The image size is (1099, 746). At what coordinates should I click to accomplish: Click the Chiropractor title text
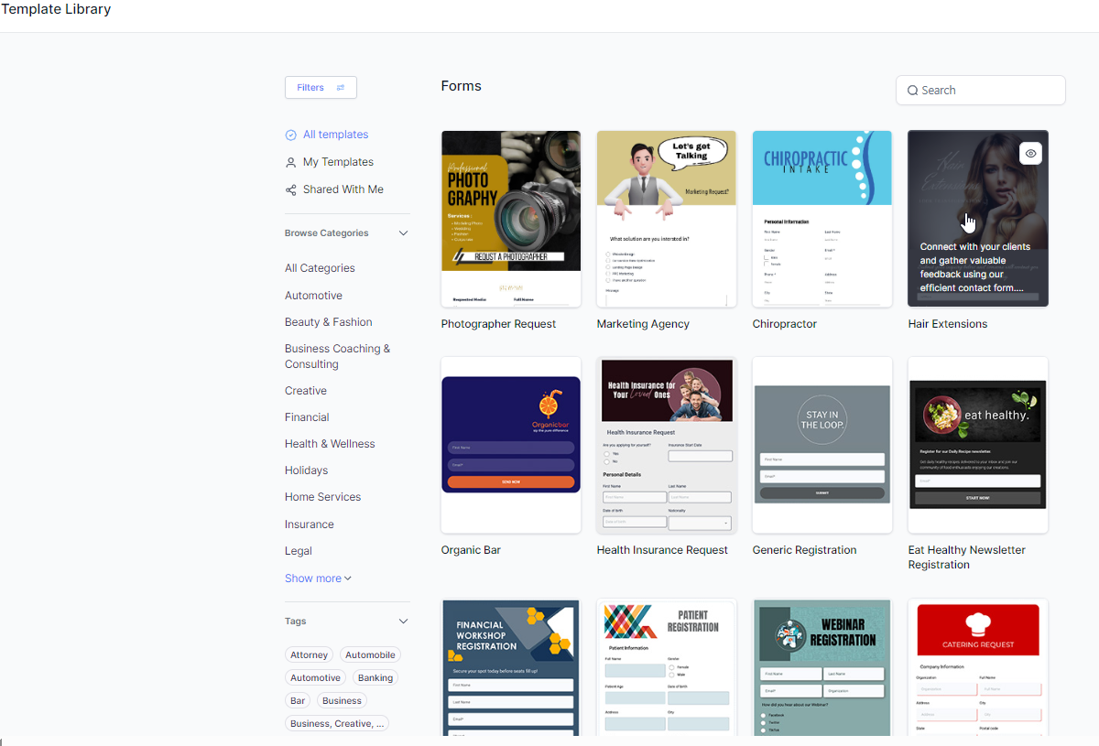click(x=785, y=324)
